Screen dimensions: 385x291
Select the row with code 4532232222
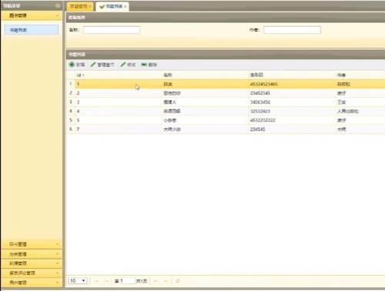coord(226,120)
